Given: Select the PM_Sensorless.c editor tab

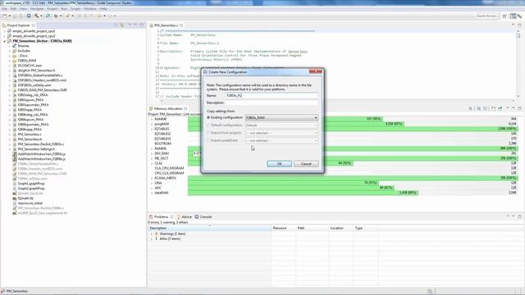Looking at the screenshot, I should 166,25.
